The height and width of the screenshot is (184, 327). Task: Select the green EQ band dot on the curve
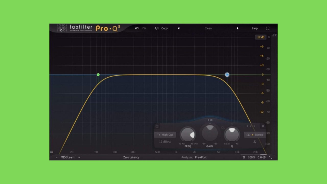[98, 75]
